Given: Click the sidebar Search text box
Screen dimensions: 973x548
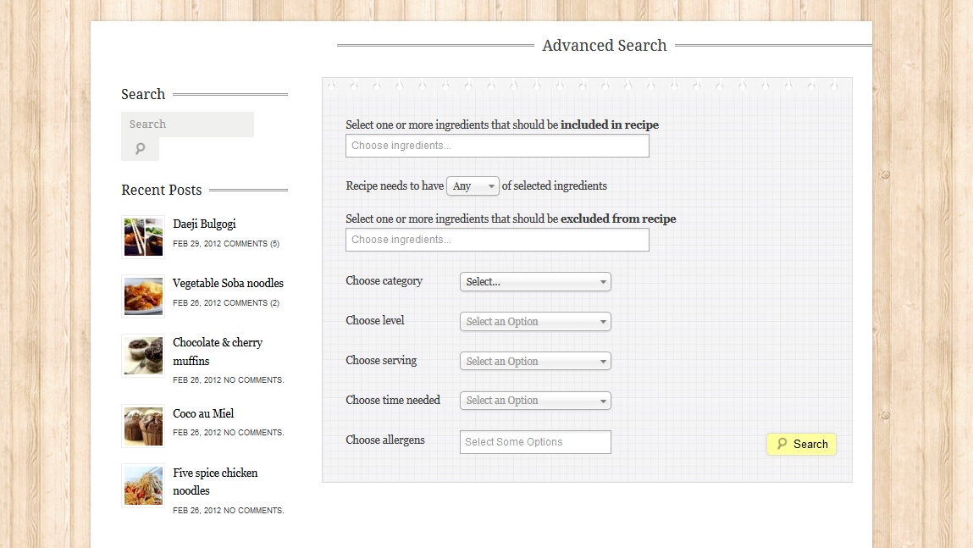Looking at the screenshot, I should point(187,125).
